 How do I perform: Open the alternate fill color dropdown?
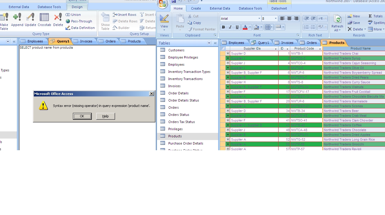point(283,27)
